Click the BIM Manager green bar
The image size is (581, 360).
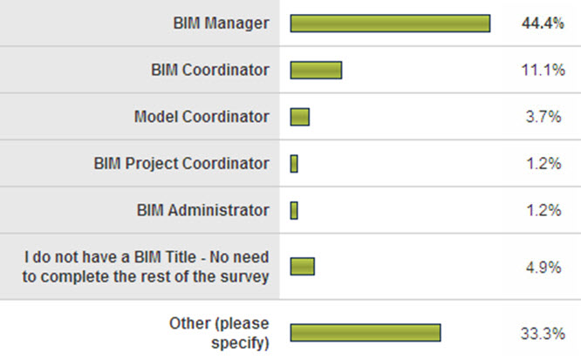[390, 23]
